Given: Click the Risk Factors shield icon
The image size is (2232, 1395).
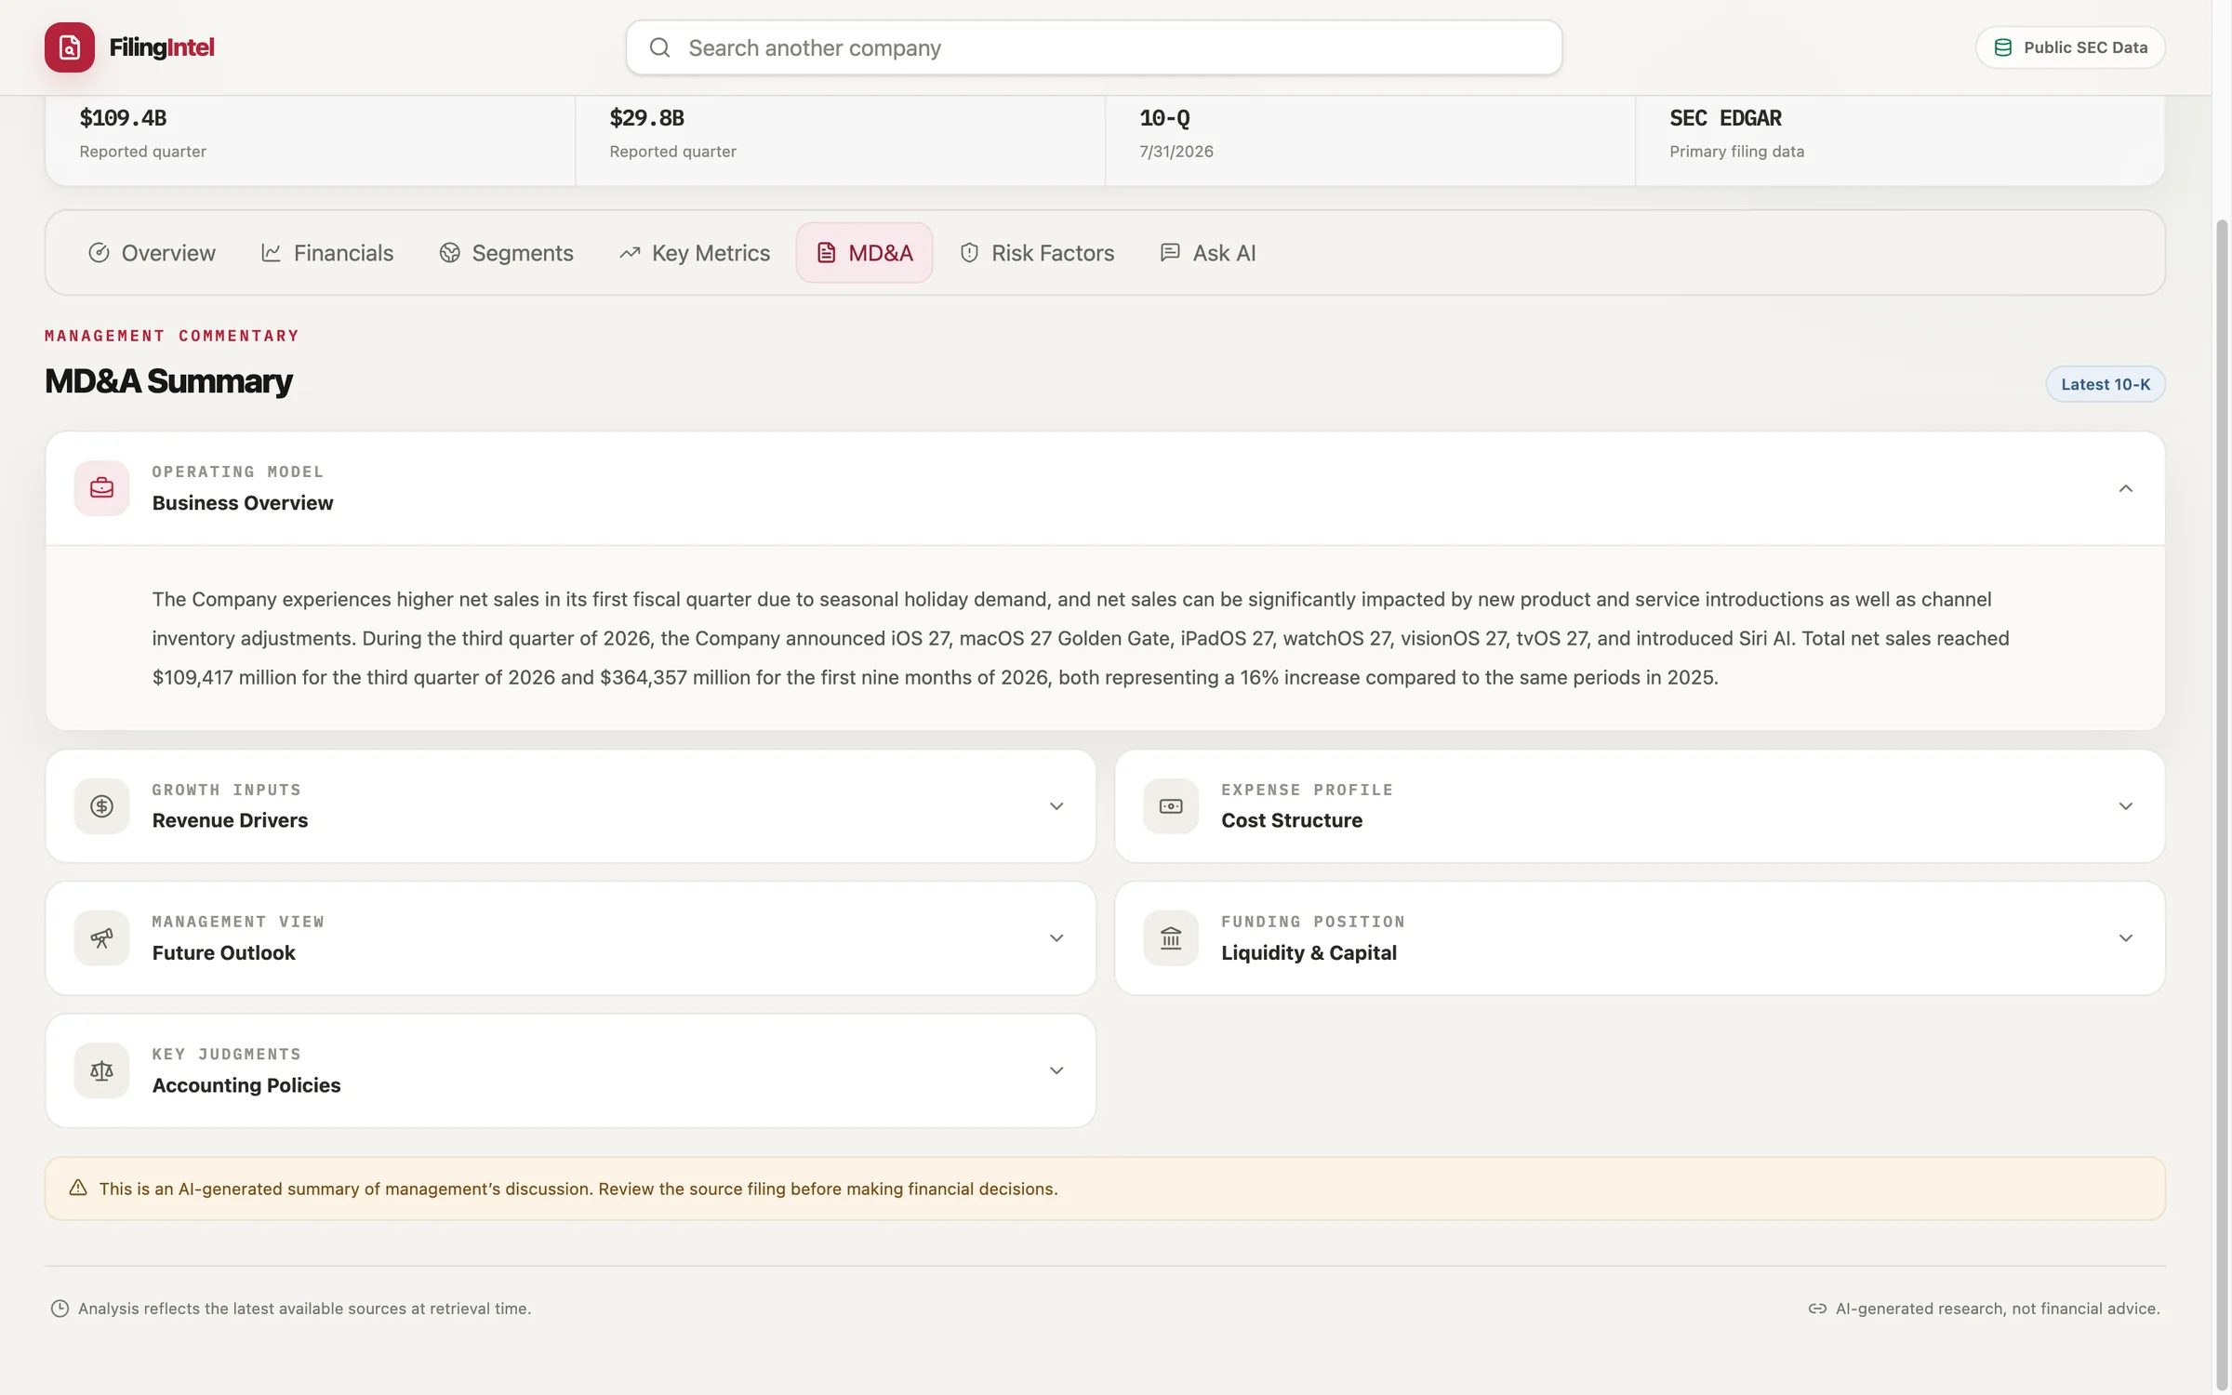Looking at the screenshot, I should pos(969,253).
